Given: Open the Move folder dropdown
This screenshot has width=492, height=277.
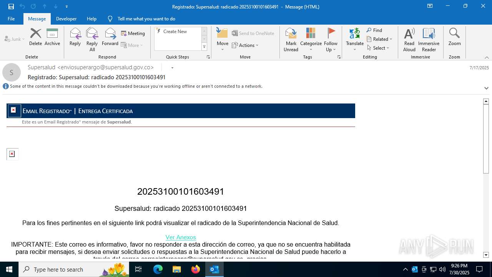Looking at the screenshot, I should coord(223,40).
